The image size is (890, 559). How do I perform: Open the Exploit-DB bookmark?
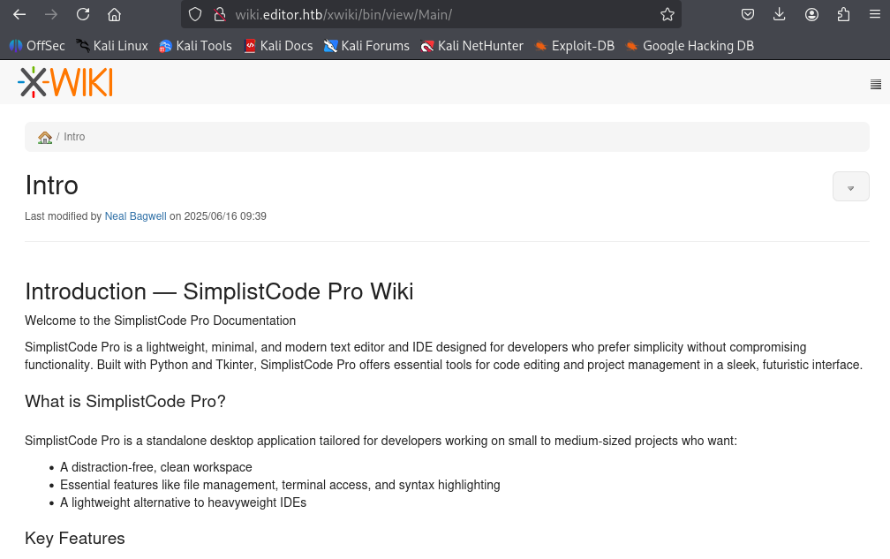(574, 46)
